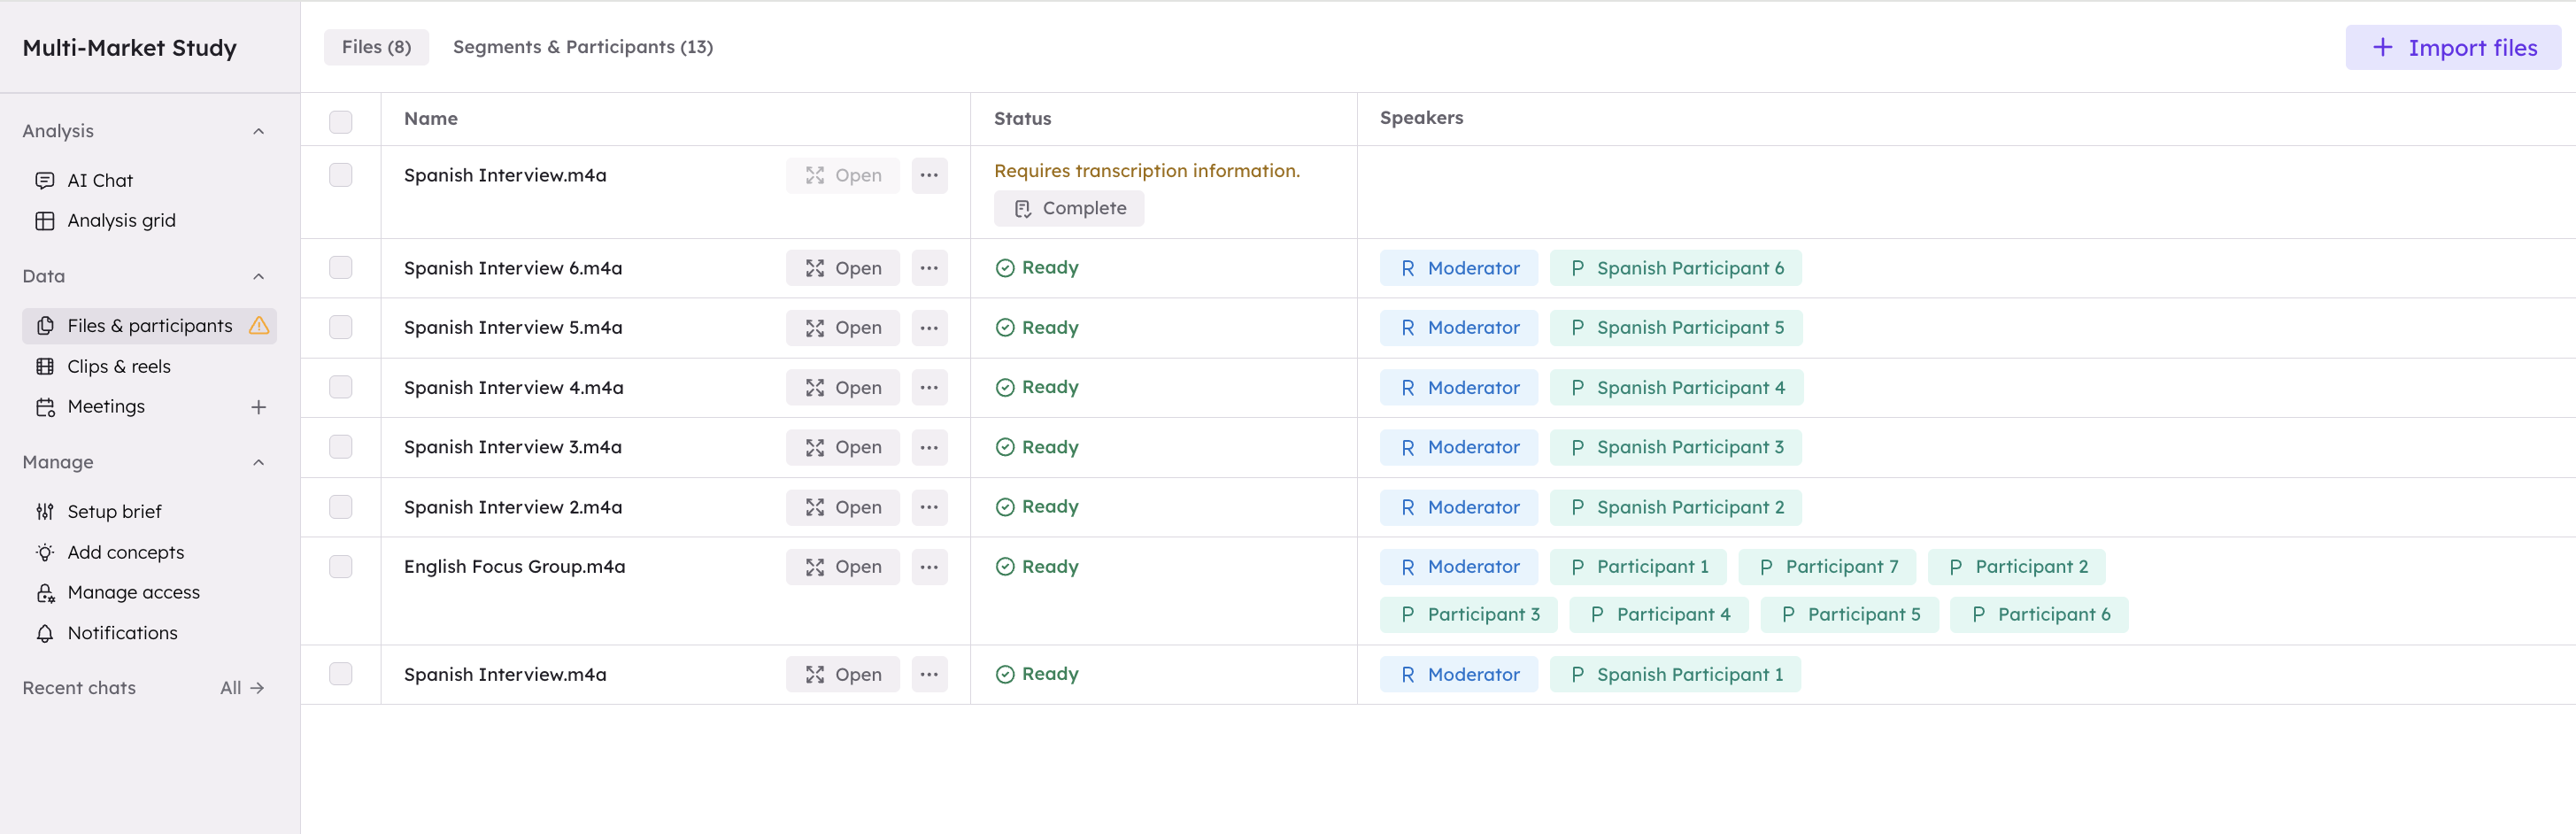Complete transcription info for Spanish Interview.m4a
This screenshot has height=834, width=2576.
[1069, 208]
